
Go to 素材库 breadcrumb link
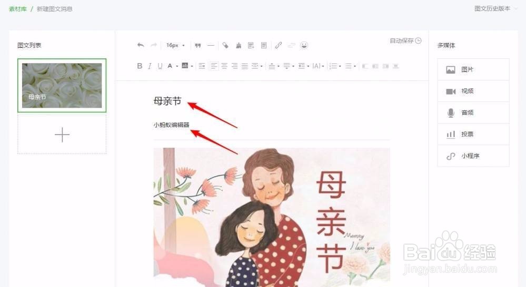pyautogui.click(x=18, y=9)
